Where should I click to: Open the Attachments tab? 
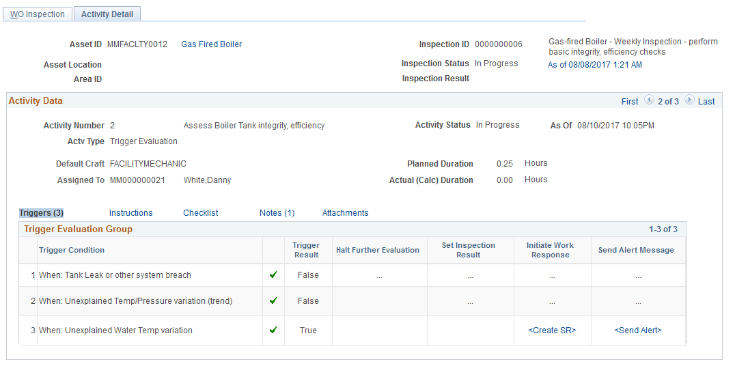click(346, 213)
